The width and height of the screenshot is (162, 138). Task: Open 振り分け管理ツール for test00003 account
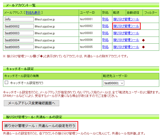tap(126, 33)
